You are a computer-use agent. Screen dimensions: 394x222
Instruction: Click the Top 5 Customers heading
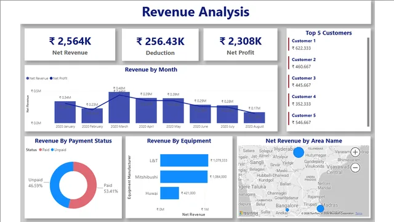(x=329, y=33)
